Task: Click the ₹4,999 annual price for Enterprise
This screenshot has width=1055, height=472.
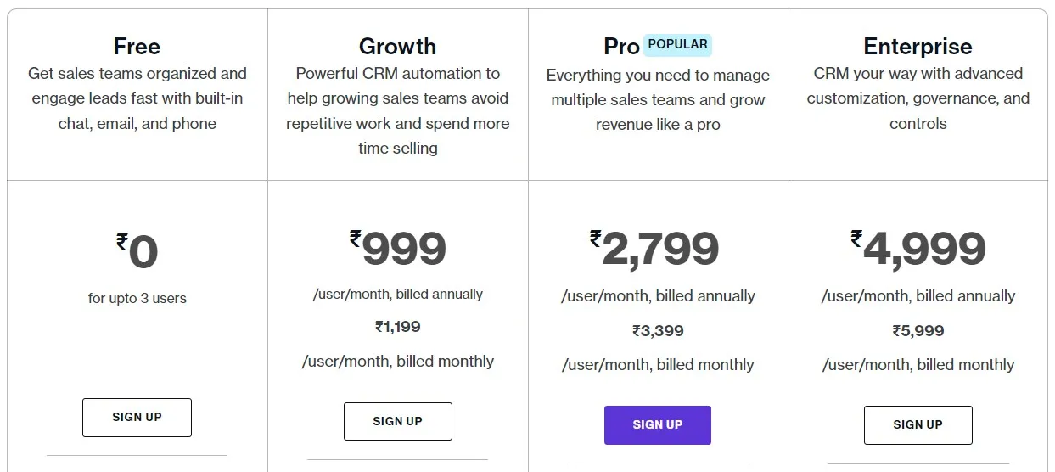Action: pos(918,249)
